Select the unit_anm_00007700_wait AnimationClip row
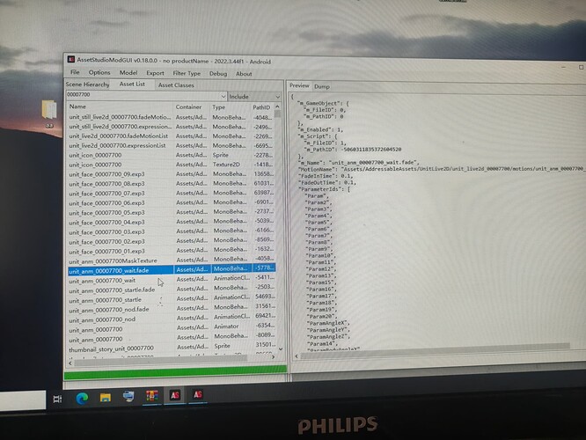 pos(172,280)
